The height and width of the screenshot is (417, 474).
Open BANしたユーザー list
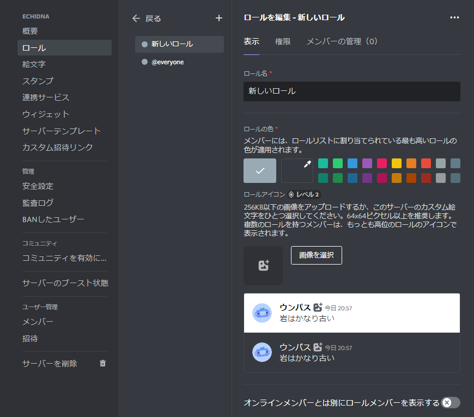coord(64,219)
